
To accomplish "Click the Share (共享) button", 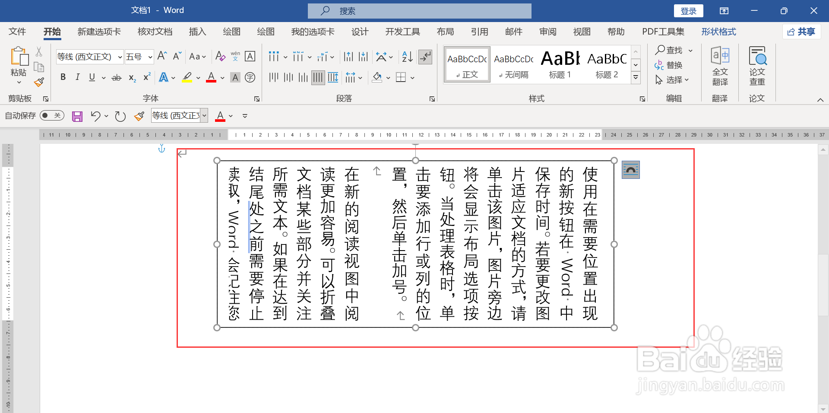I will click(801, 32).
